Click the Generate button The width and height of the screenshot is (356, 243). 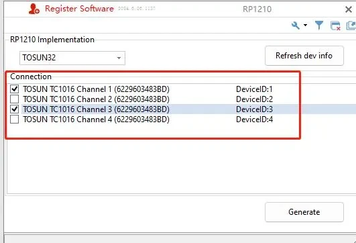tap(304, 212)
